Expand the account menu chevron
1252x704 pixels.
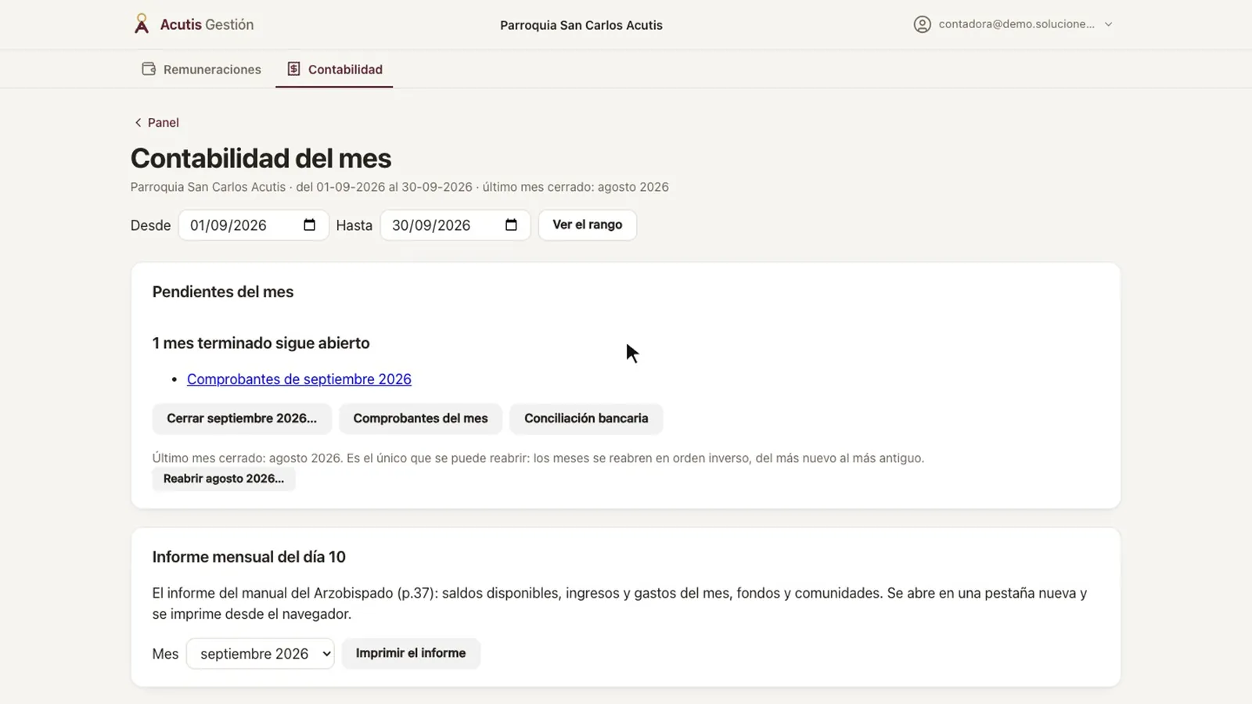coord(1108,24)
